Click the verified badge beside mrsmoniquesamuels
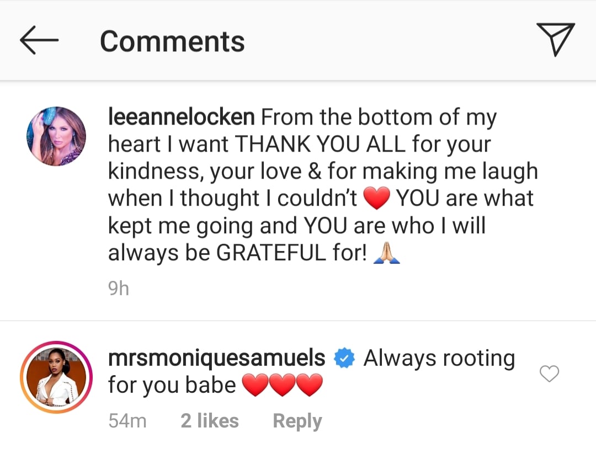The width and height of the screenshot is (596, 465). pos(342,357)
